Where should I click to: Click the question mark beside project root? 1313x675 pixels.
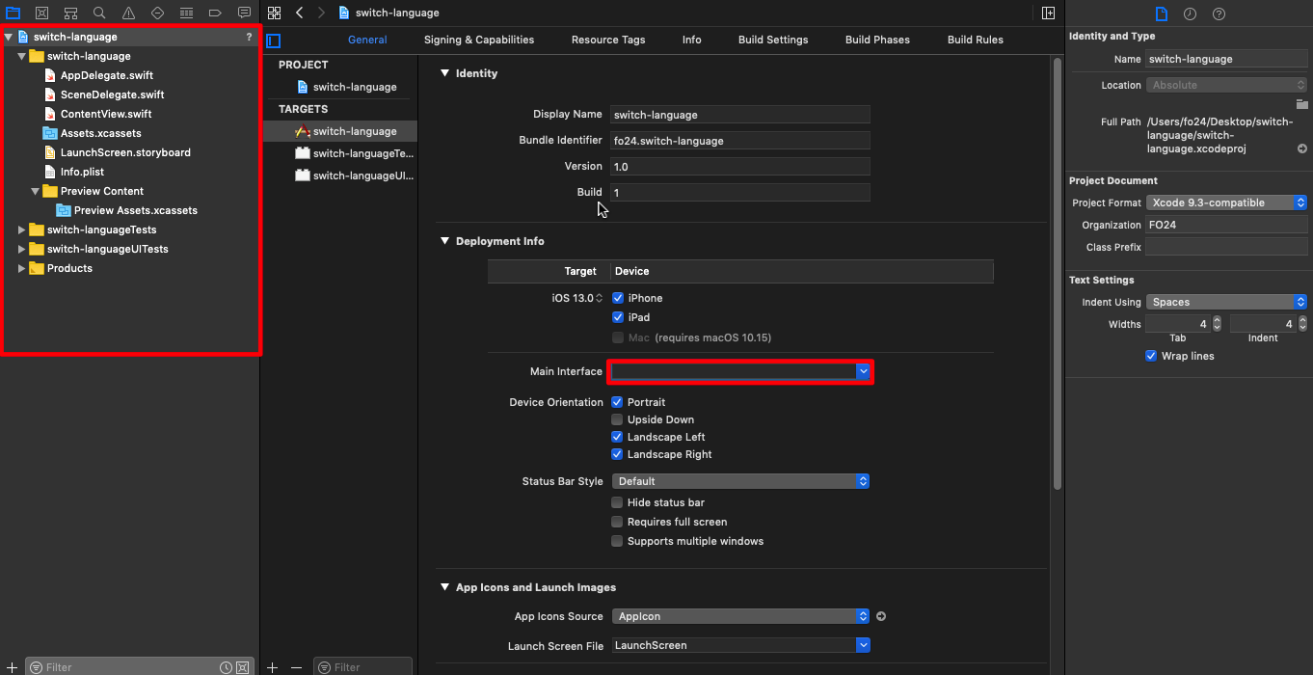(249, 37)
